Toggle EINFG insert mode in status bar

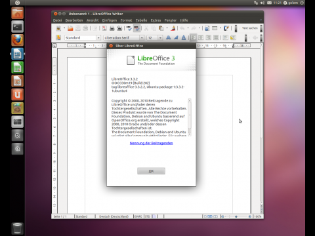pos(138,216)
